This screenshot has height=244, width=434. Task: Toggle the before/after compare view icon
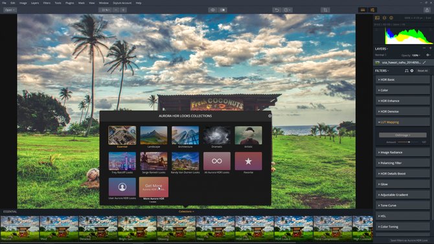point(223,10)
